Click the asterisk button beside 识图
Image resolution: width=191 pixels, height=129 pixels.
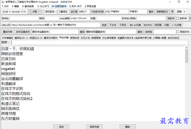point(40,12)
